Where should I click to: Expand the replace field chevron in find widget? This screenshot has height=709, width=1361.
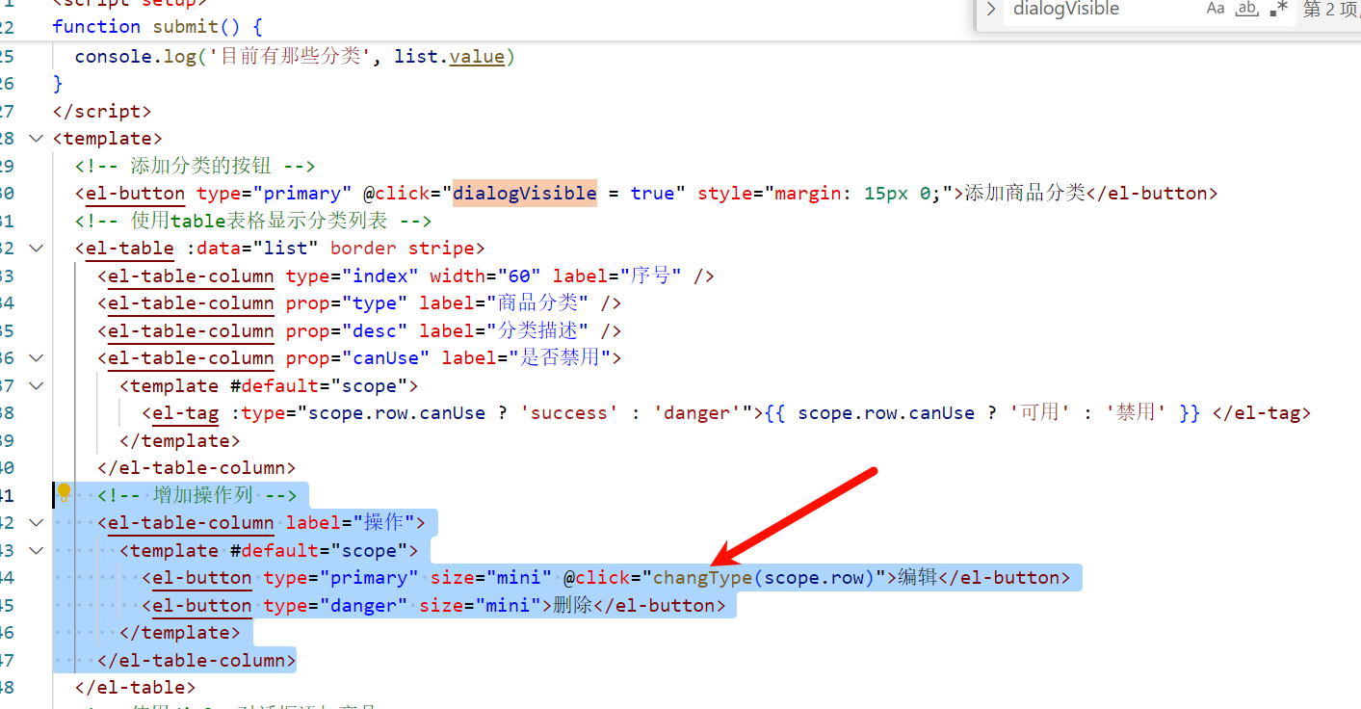click(x=990, y=9)
